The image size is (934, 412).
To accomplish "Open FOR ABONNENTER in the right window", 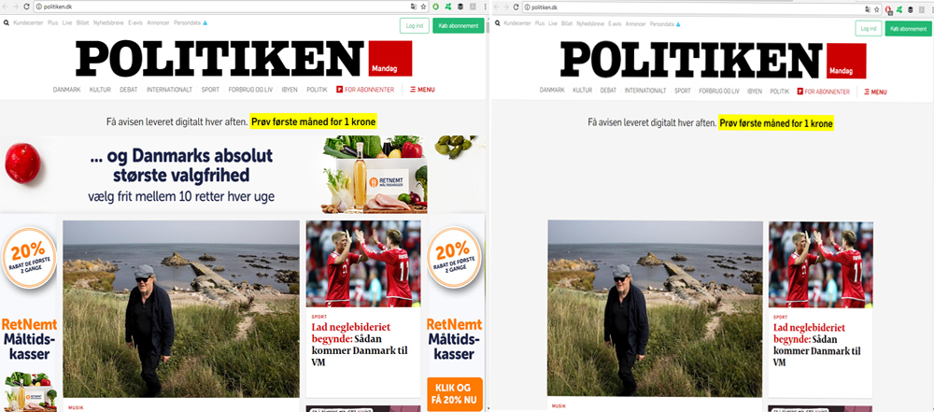I will [x=824, y=92].
